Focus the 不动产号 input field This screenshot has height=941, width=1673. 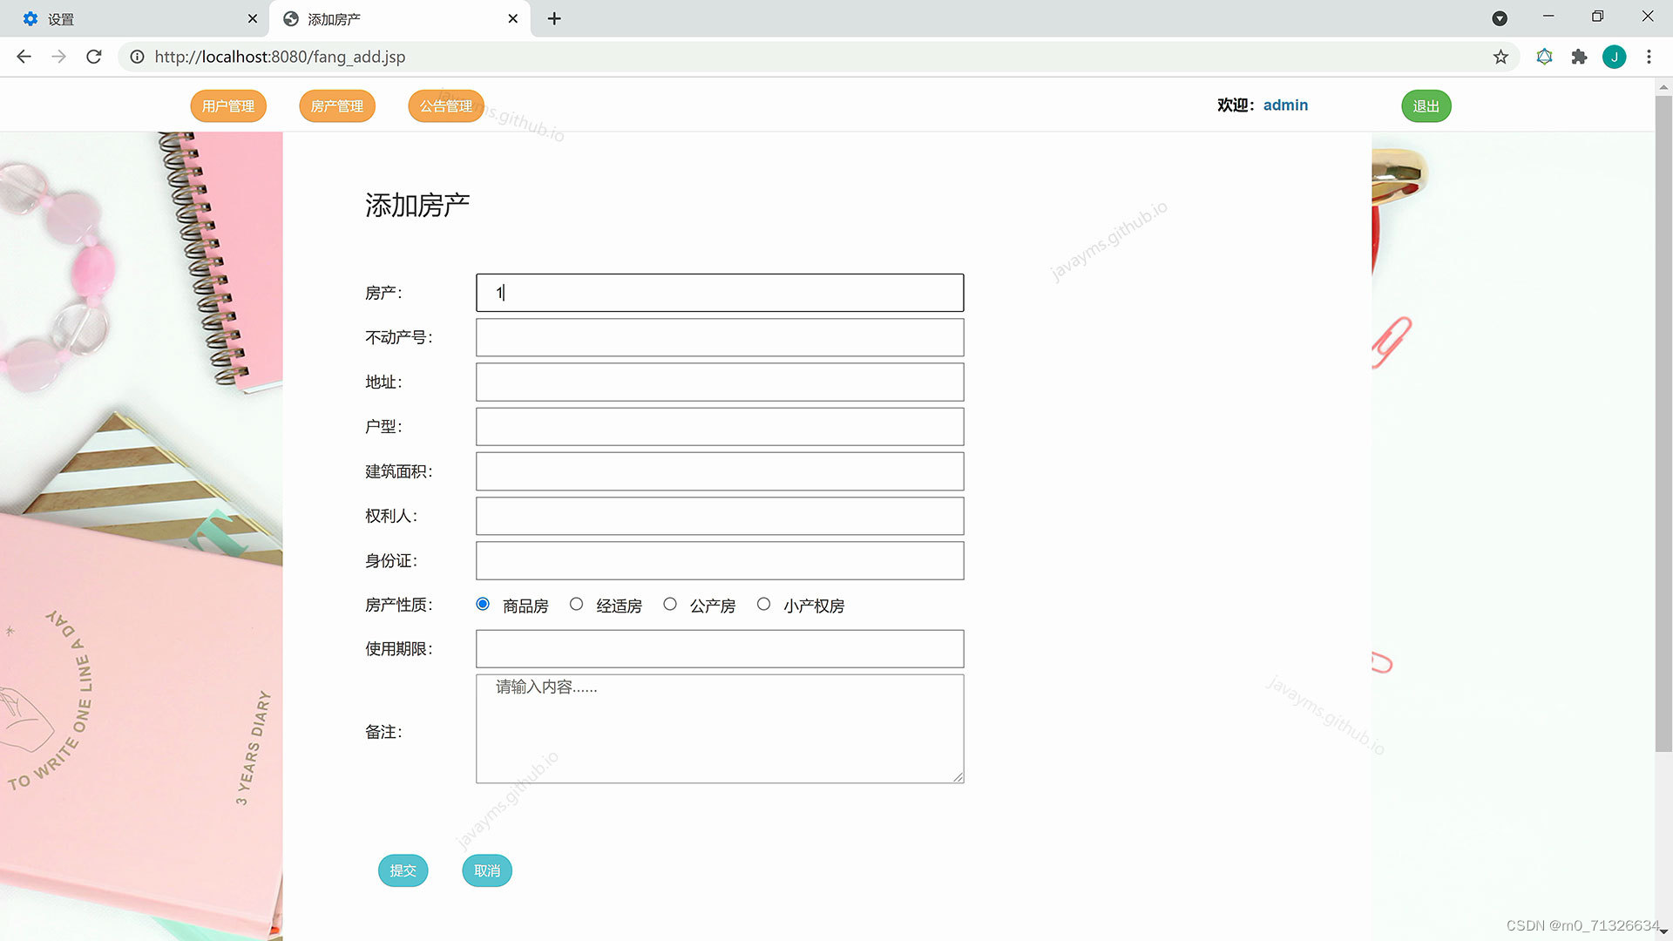[720, 337]
